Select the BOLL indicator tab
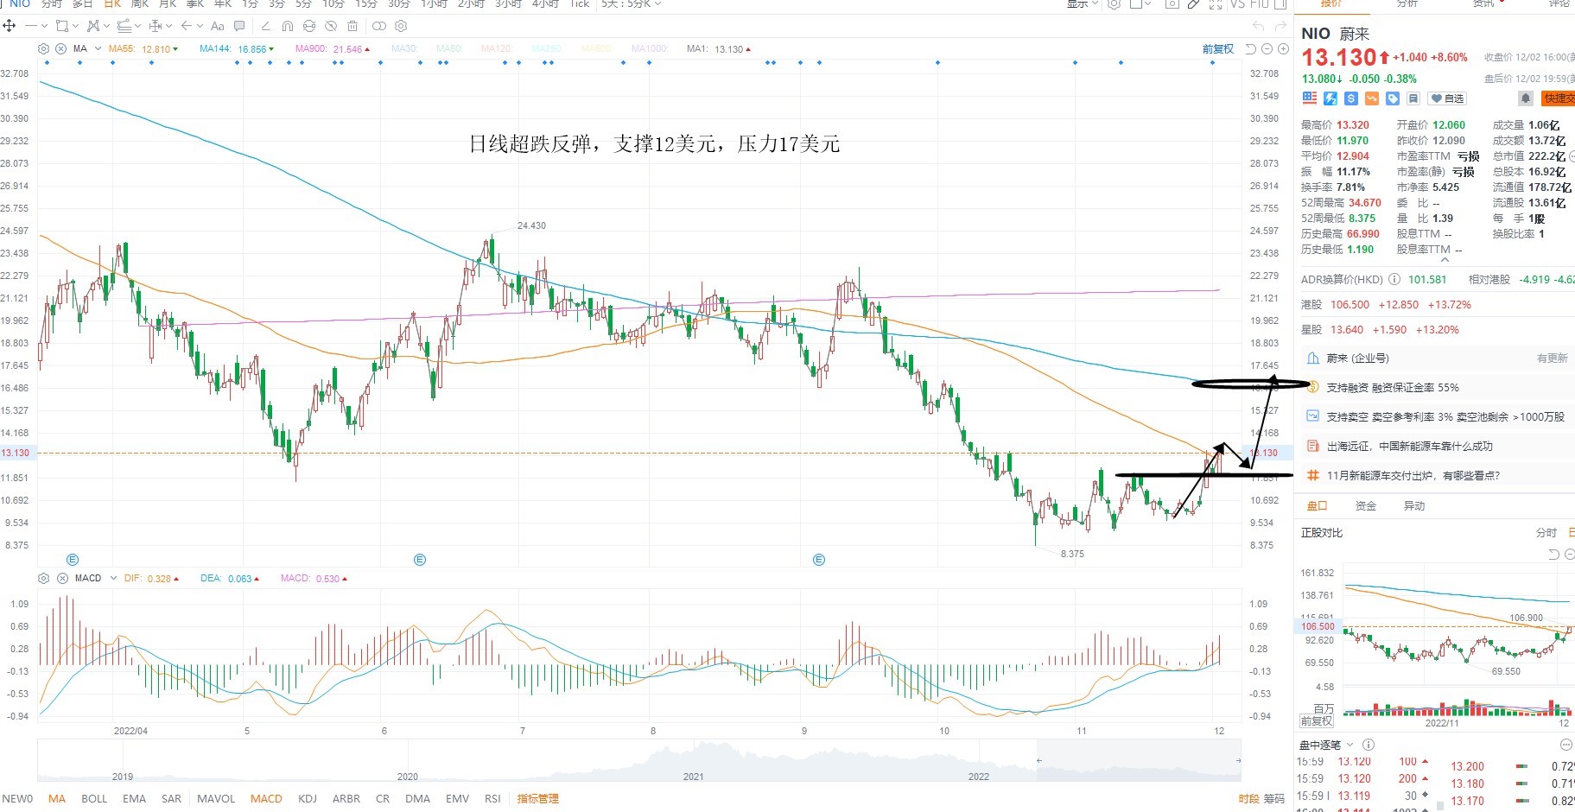The width and height of the screenshot is (1575, 812). pos(94,799)
